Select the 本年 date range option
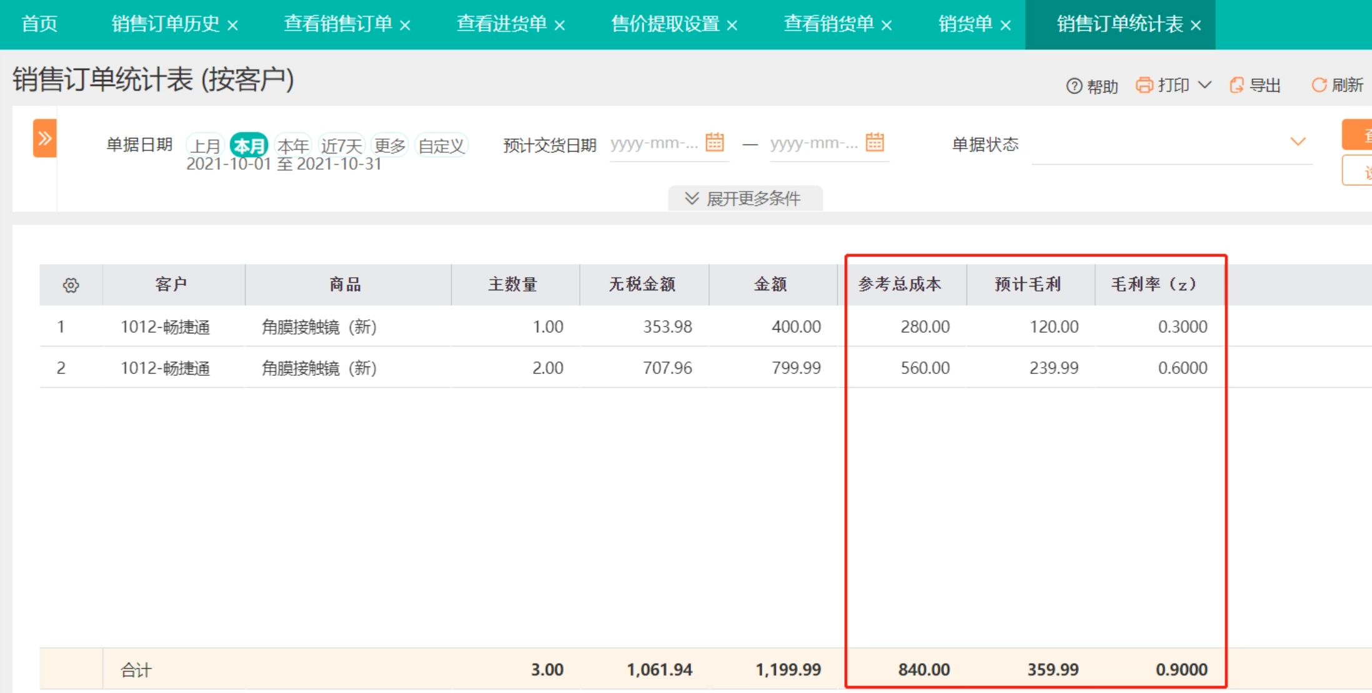 click(x=292, y=145)
